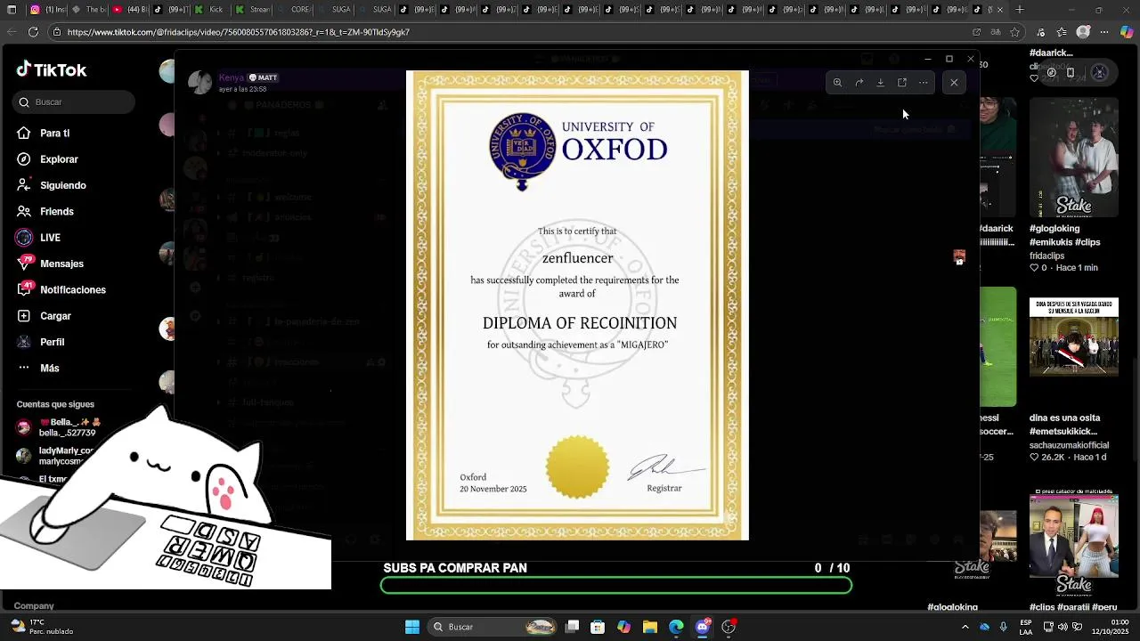This screenshot has width=1140, height=641.
Task: Close the image viewer with X button
Action: tap(954, 83)
